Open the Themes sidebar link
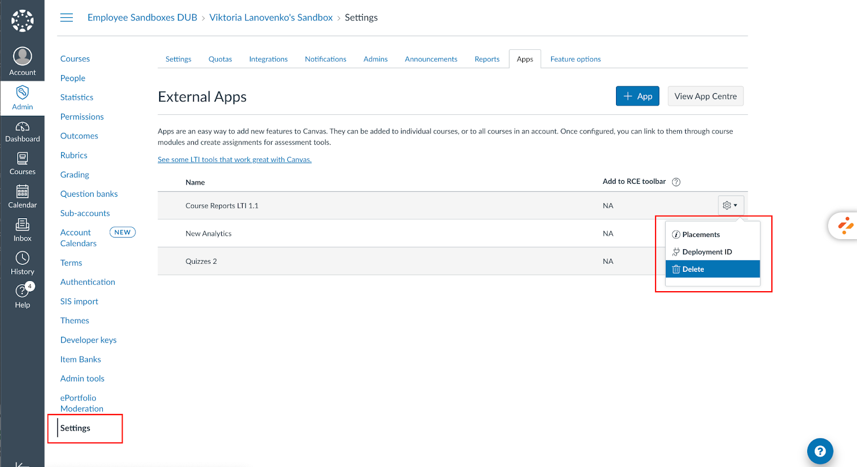This screenshot has width=857, height=467. coord(75,321)
